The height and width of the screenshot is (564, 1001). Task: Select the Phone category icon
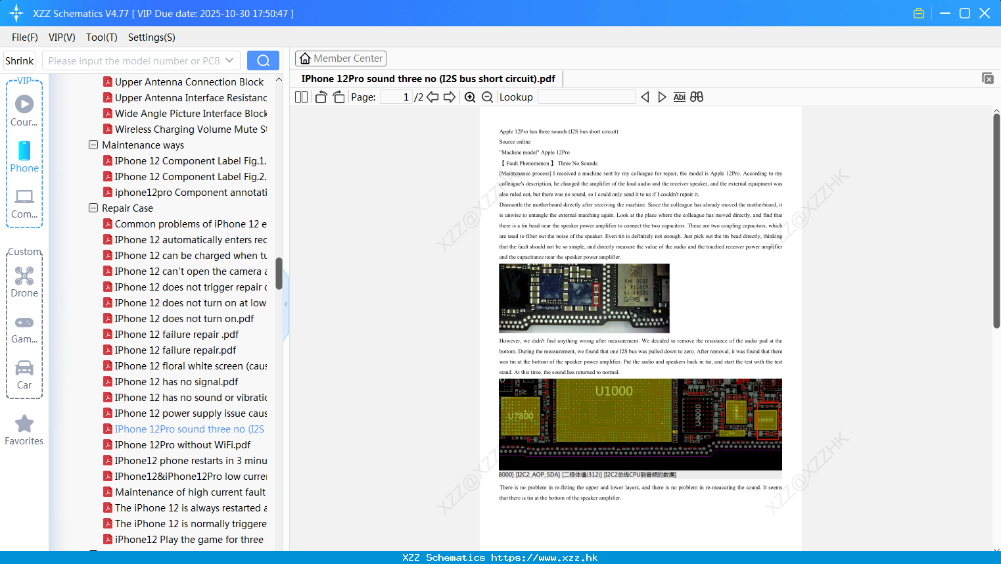(24, 156)
